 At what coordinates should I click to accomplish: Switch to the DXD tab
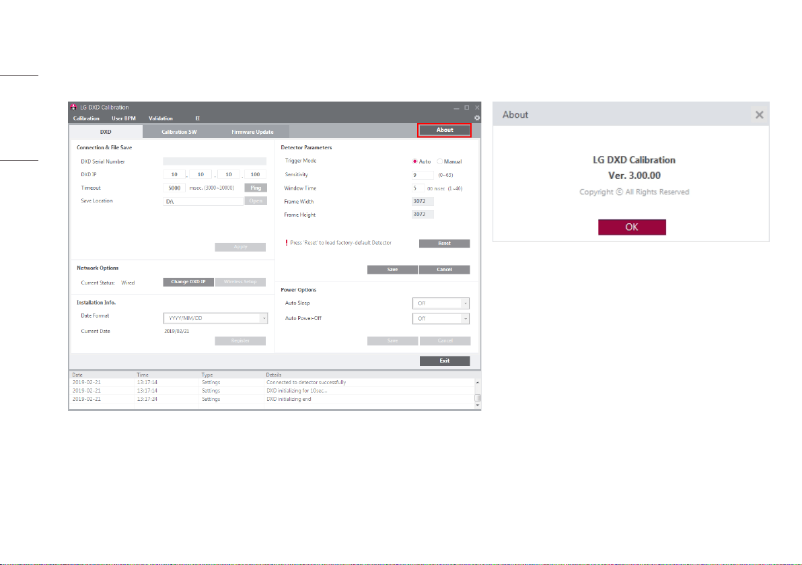tap(106, 131)
